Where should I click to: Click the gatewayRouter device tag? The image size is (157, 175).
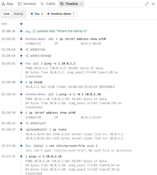click(37, 129)
